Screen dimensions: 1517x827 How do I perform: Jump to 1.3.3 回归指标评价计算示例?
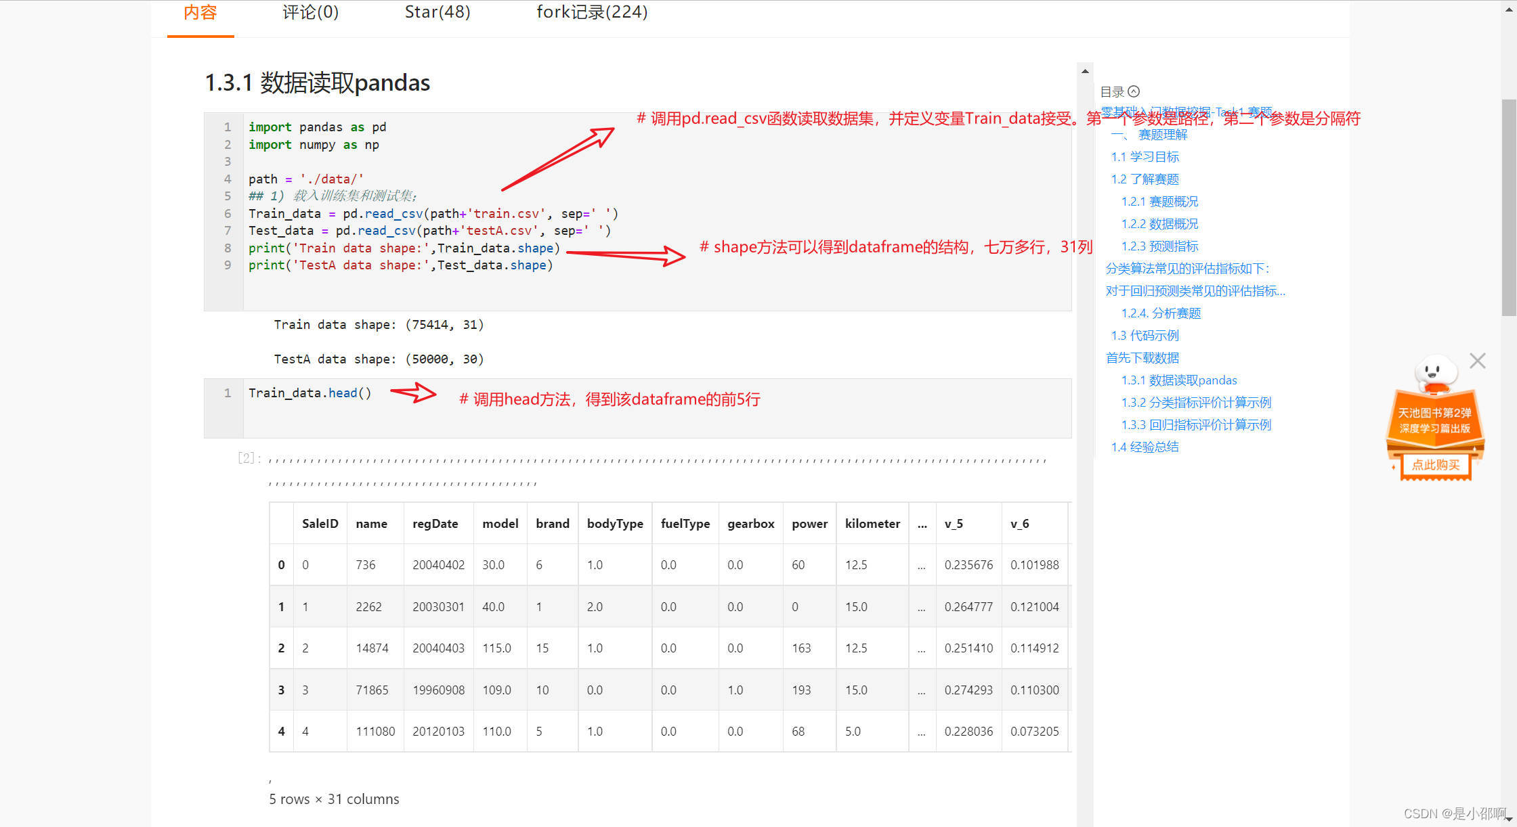click(x=1196, y=425)
